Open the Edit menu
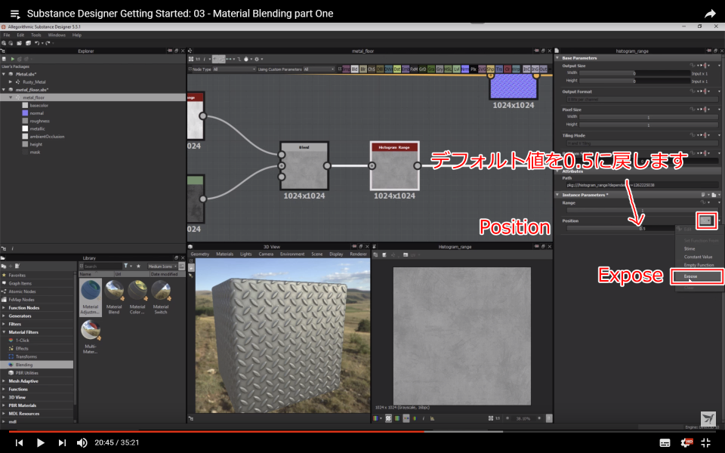This screenshot has height=453, width=725. 20,35
